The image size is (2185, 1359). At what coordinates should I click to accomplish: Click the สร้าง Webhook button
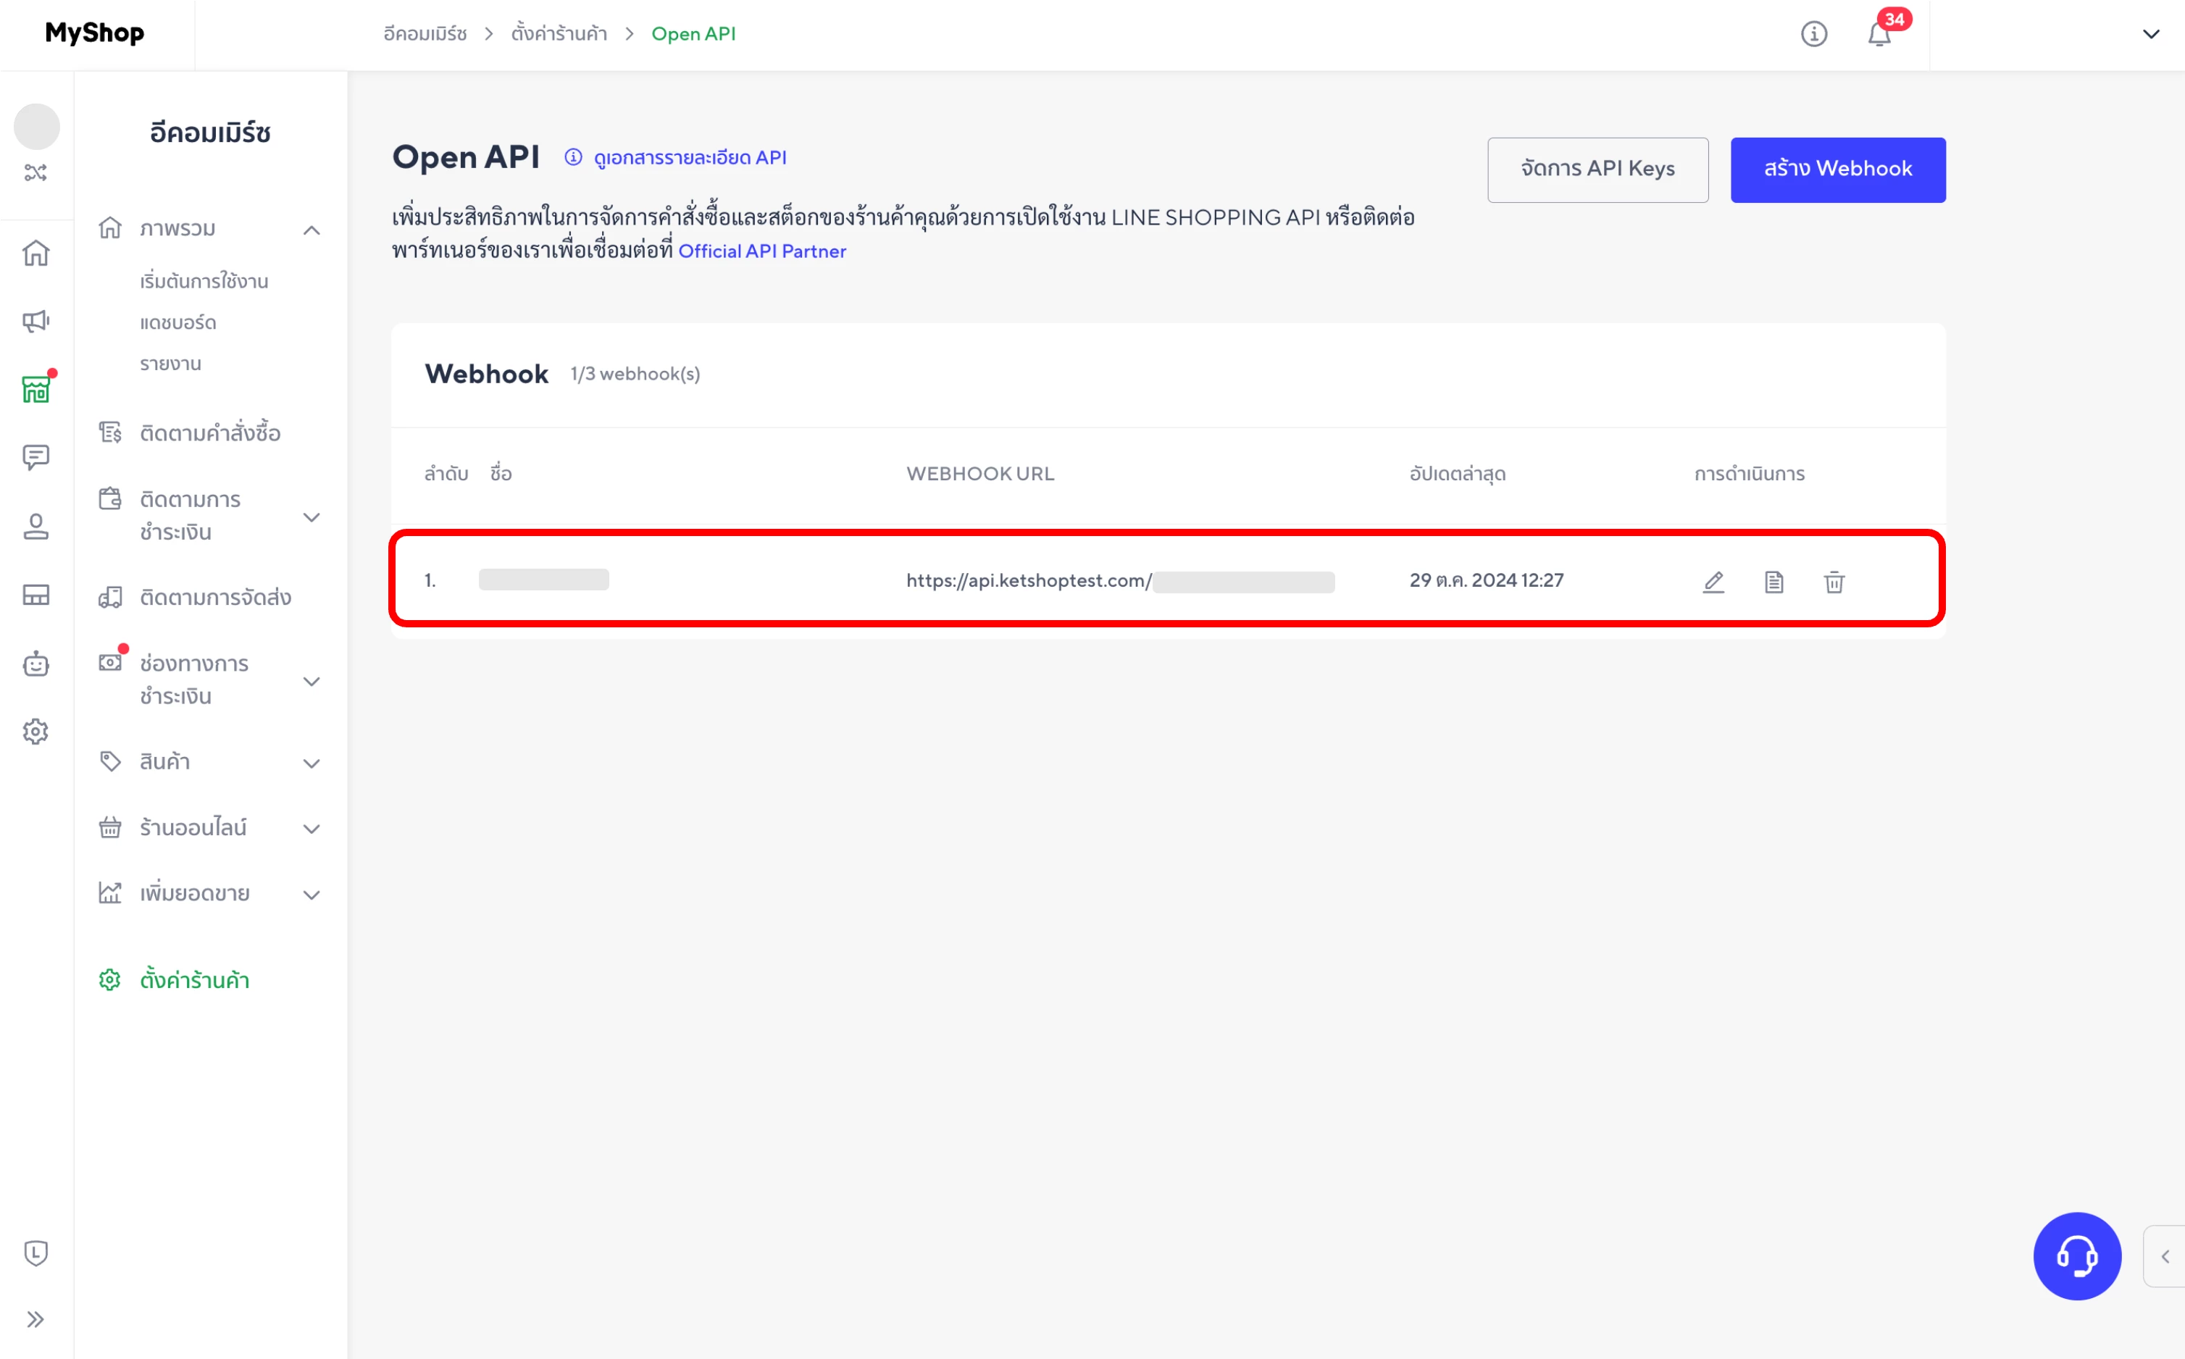1837,169
